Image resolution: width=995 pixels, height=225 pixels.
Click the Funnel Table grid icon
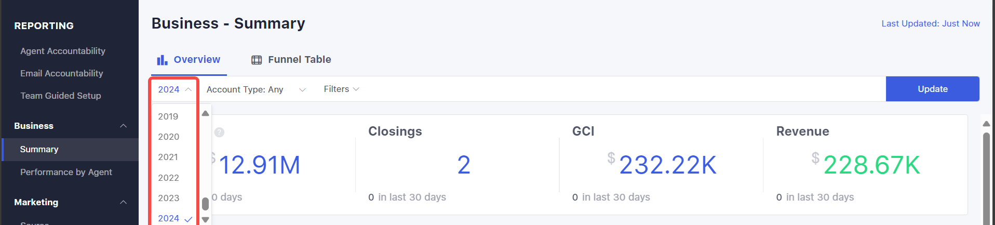(x=257, y=60)
